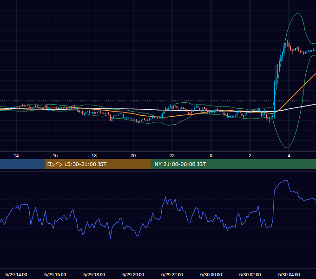This screenshot has width=316, height=279.
Task: Click the 6/30 04:00 date label
Action: tap(289, 274)
